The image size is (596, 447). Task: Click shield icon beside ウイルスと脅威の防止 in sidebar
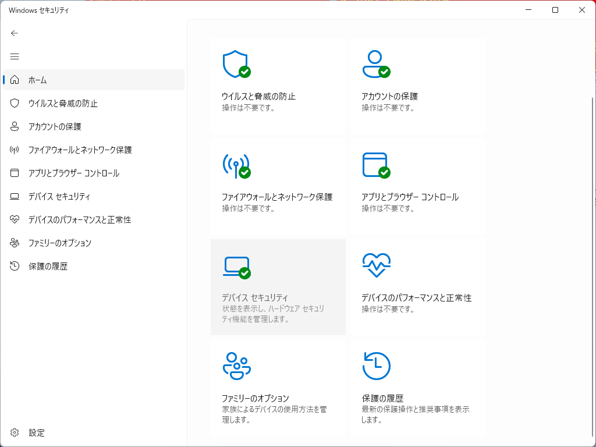pos(15,103)
